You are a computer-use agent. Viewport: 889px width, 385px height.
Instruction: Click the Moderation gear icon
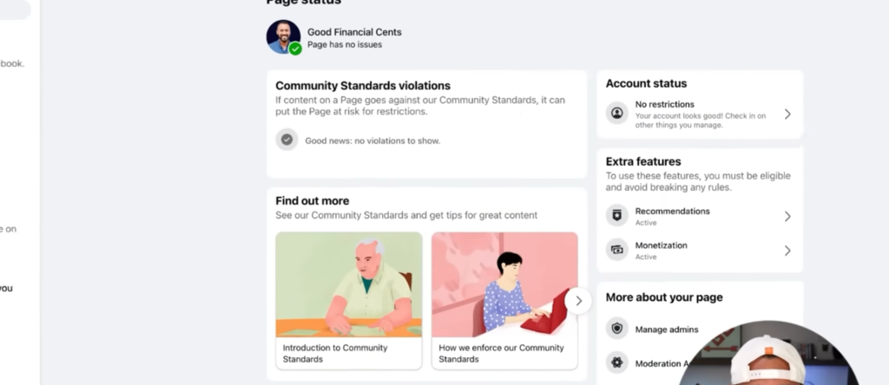(x=616, y=362)
